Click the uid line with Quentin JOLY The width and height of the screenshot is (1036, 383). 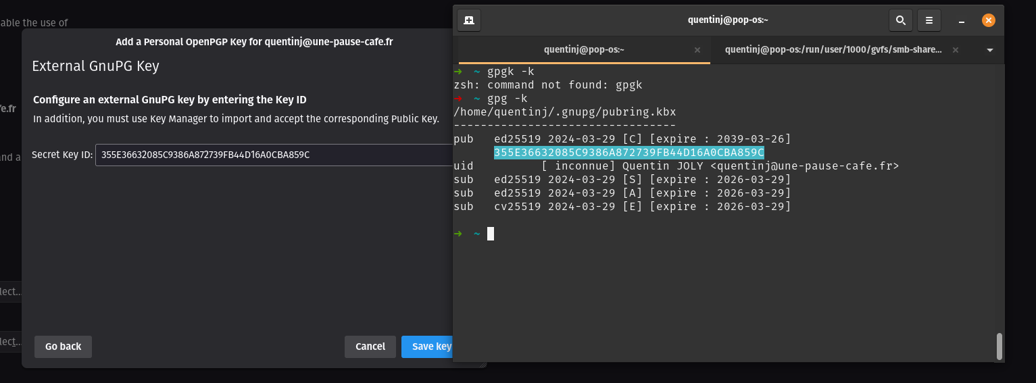pyautogui.click(x=676, y=166)
